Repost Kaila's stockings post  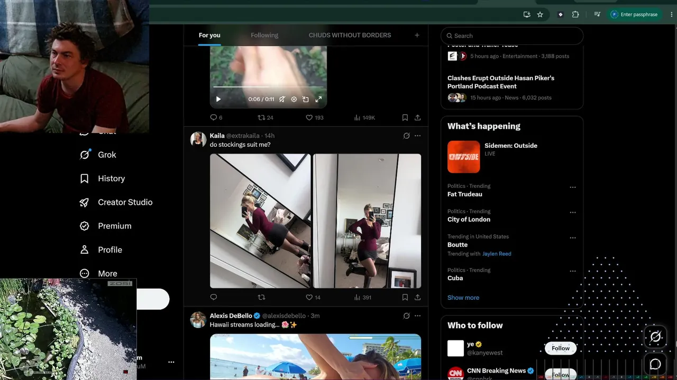(x=261, y=297)
